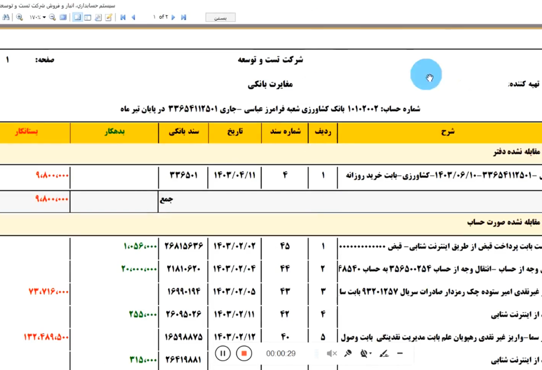Click the debit amount ۲۰,۰۰۰,۰۰۰
This screenshot has width=542, height=370.
pyautogui.click(x=139, y=269)
